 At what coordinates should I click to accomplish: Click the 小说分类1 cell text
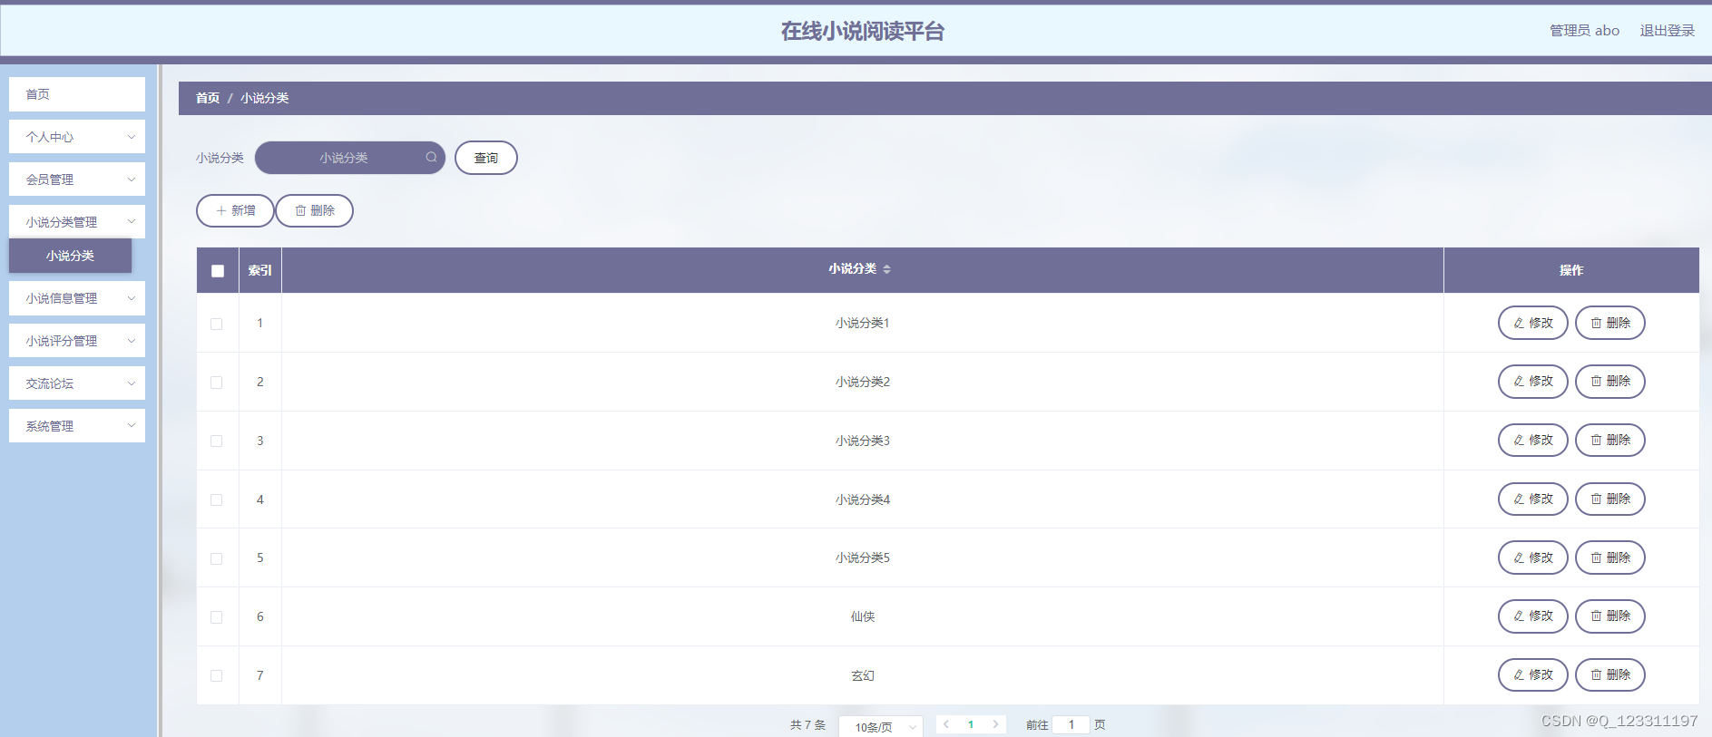click(x=863, y=323)
